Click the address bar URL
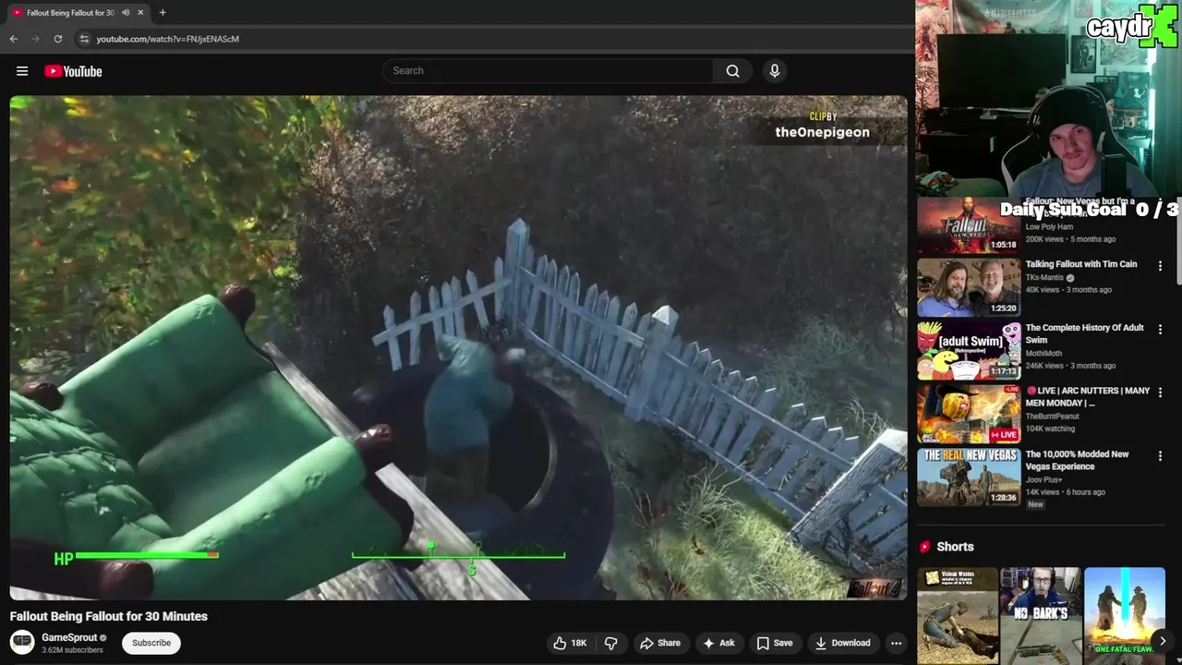 click(168, 39)
